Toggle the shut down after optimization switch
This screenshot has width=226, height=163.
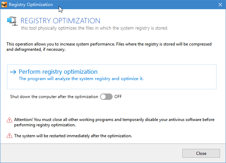coord(106,97)
